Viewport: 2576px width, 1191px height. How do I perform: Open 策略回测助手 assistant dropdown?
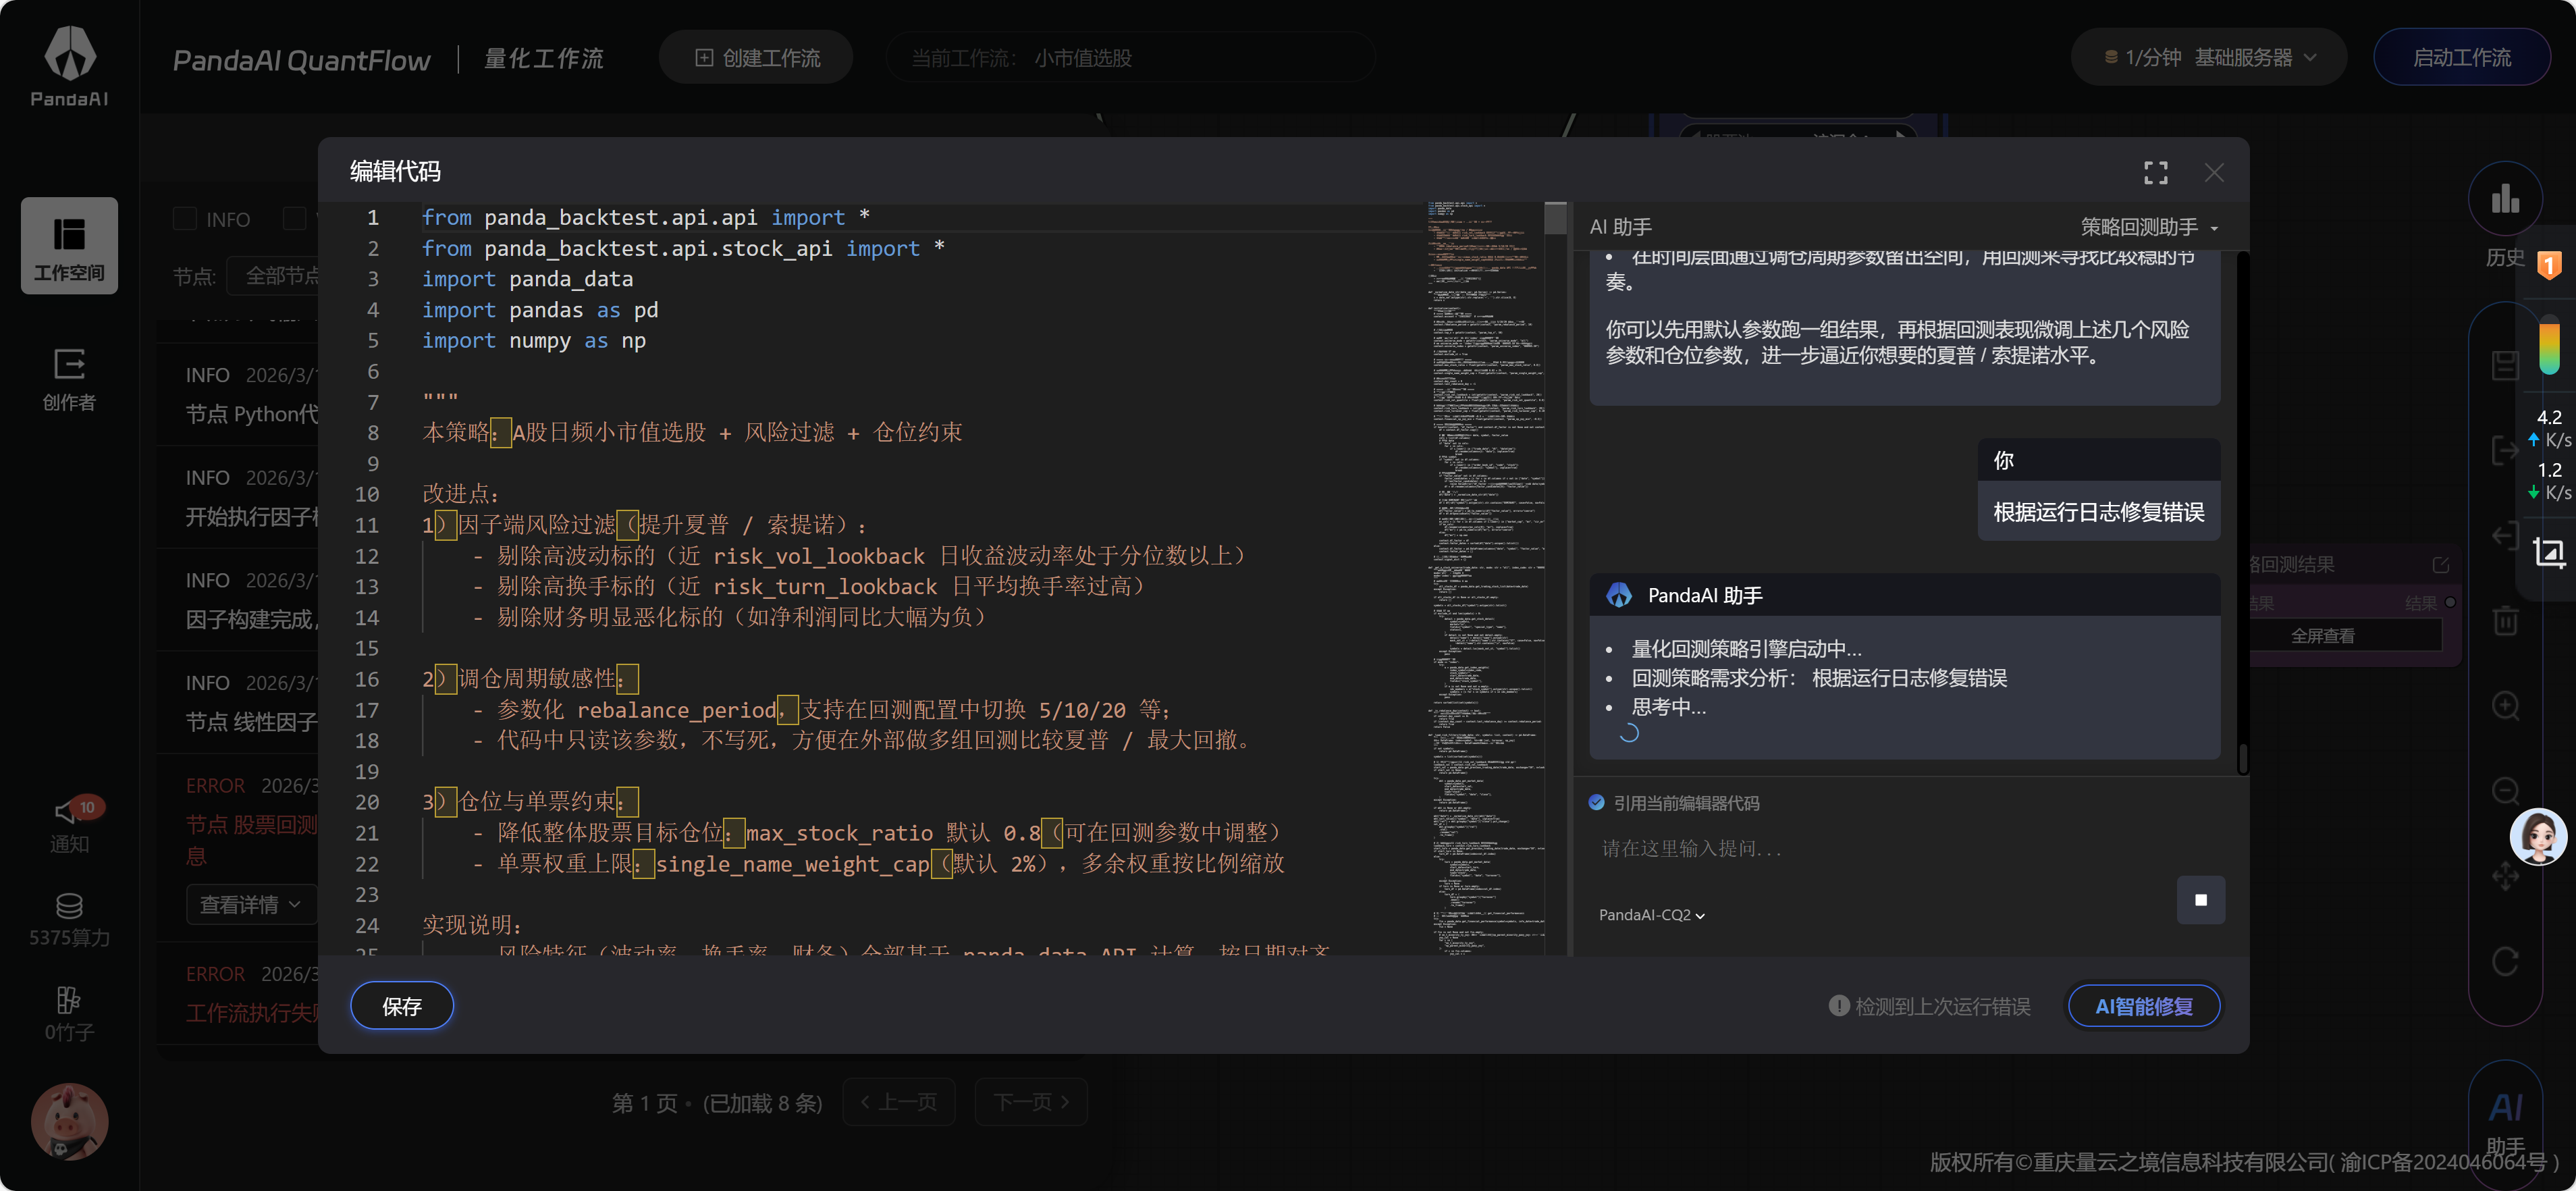(2150, 227)
